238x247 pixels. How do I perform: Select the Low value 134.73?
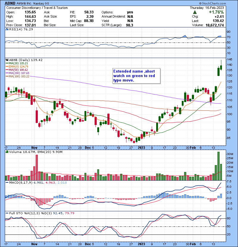(x=30, y=21)
